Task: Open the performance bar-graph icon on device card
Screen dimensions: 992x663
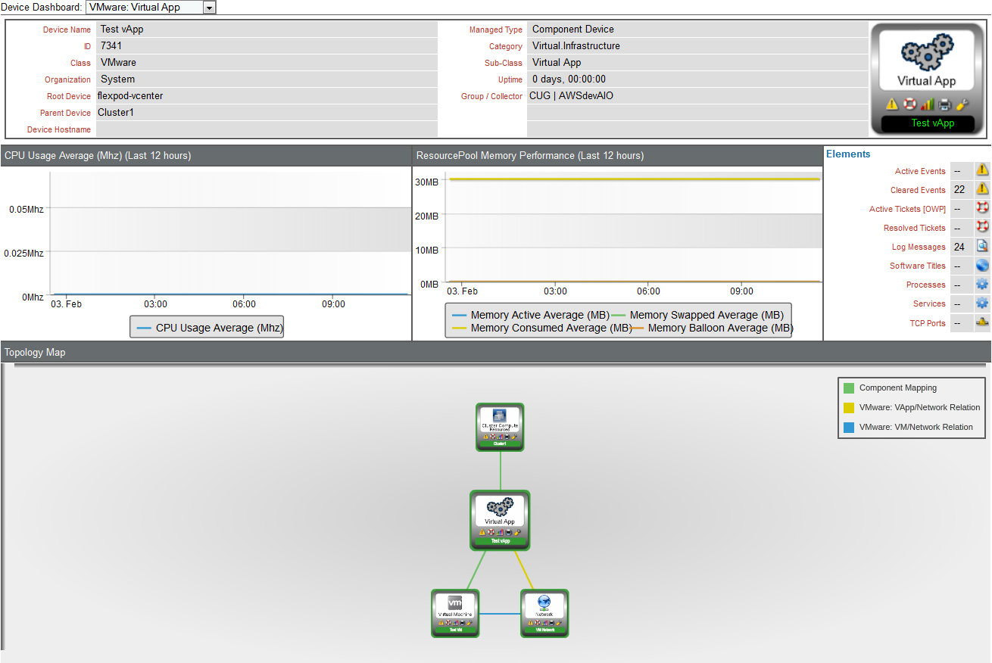Action: point(927,104)
